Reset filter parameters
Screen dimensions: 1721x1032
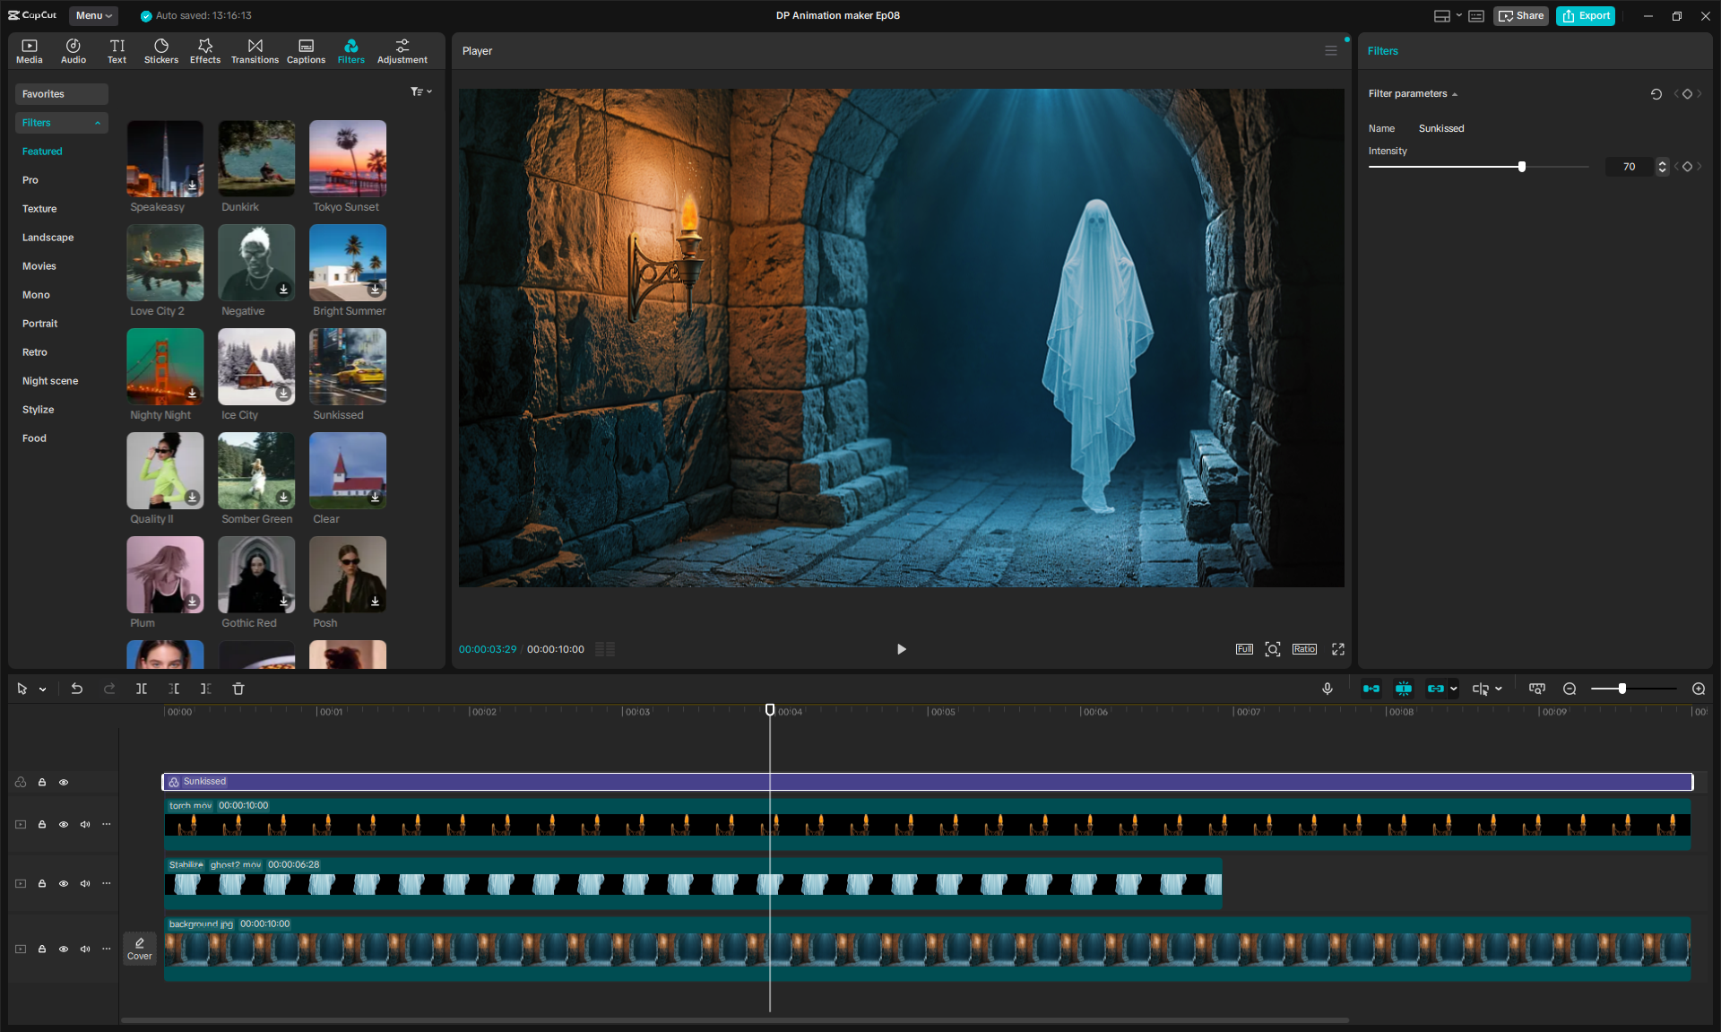point(1656,94)
